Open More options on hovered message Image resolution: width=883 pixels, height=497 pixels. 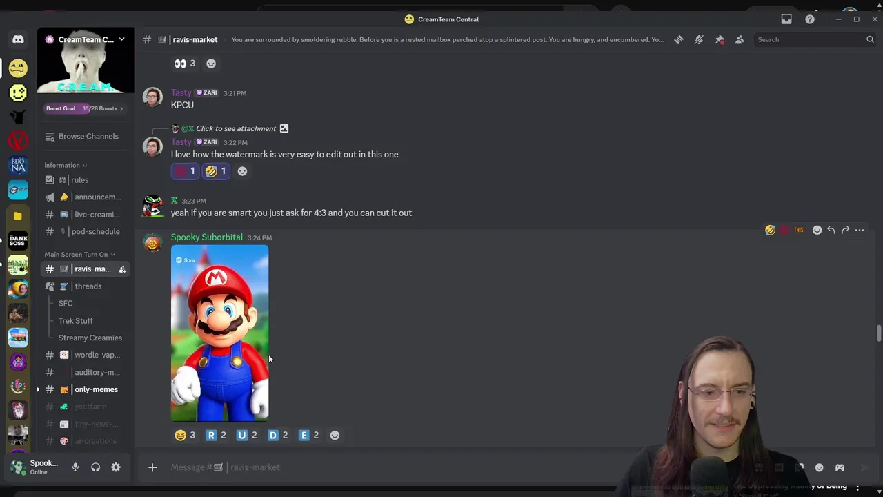click(x=860, y=230)
